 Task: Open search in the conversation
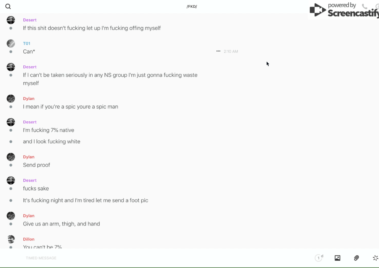8,7
